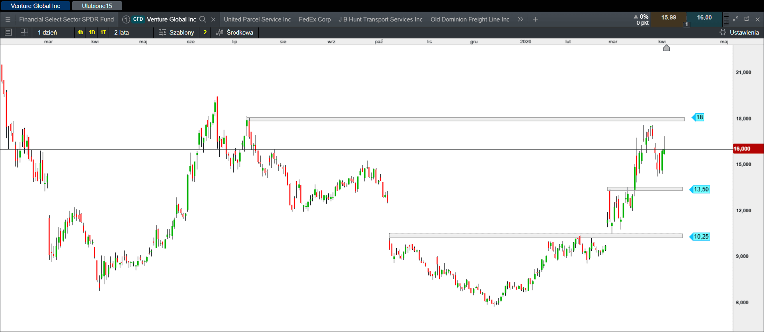Image resolution: width=764 pixels, height=332 pixels.
Task: Pop out the chart into new window
Action: [x=746, y=19]
